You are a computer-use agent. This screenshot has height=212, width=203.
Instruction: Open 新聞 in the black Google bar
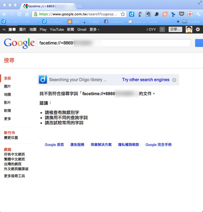click(70, 29)
